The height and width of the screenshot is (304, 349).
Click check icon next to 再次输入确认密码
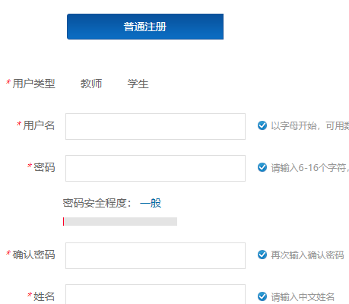click(262, 255)
